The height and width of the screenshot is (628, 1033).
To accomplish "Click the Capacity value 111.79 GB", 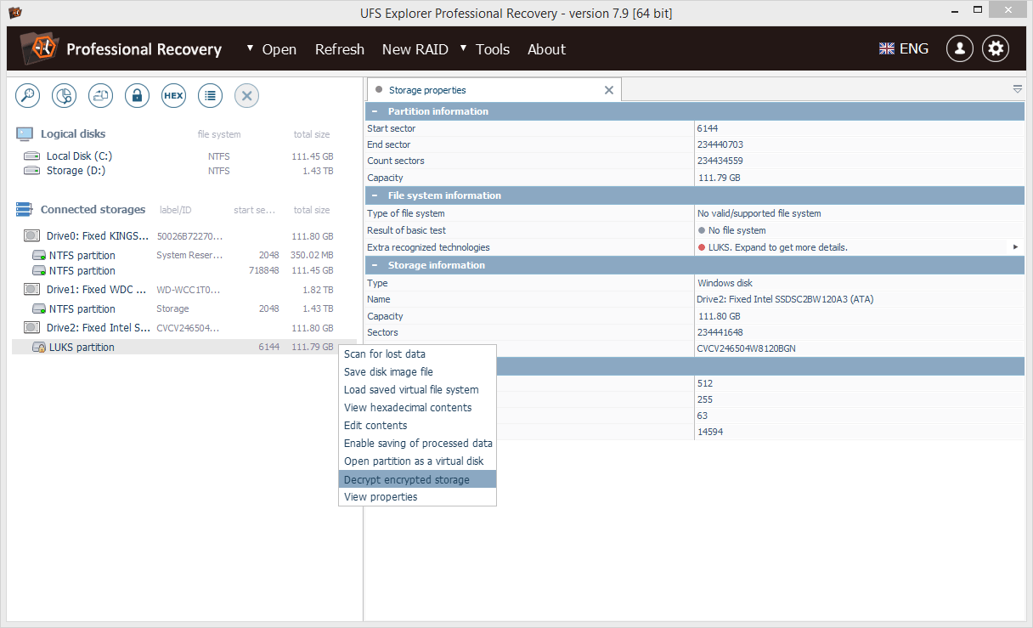I will [x=719, y=178].
